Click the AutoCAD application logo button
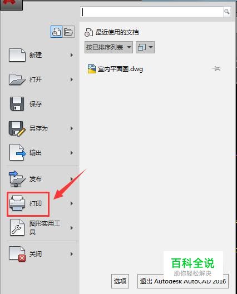Viewport: 237px width, 294px height. pyautogui.click(x=11, y=4)
